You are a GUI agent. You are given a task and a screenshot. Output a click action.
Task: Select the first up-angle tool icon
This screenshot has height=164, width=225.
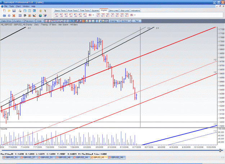tap(57, 15)
